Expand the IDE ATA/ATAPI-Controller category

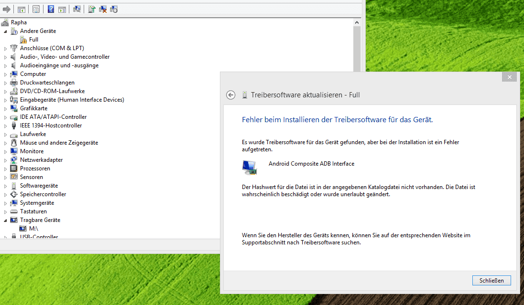pos(5,117)
